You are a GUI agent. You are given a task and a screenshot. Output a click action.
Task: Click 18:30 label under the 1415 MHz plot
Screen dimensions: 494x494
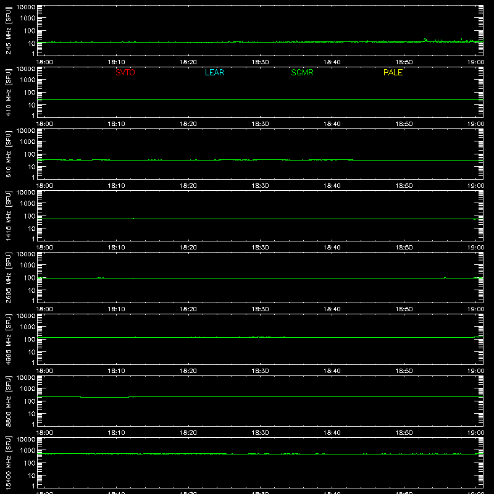(260, 248)
